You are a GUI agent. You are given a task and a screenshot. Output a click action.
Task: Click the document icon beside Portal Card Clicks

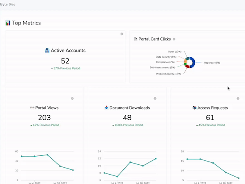[x=136, y=39]
